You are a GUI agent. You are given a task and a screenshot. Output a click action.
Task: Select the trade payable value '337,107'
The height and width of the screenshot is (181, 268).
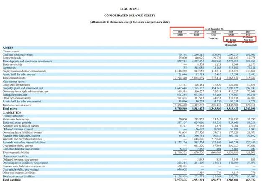coord(182,122)
